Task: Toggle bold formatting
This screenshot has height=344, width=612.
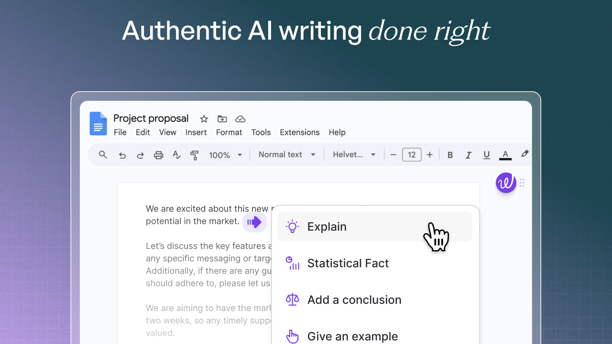Action: point(450,154)
